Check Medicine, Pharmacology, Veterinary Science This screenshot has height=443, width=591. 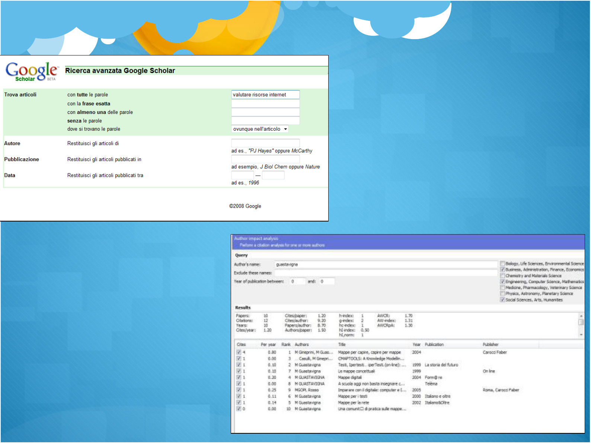click(502, 288)
